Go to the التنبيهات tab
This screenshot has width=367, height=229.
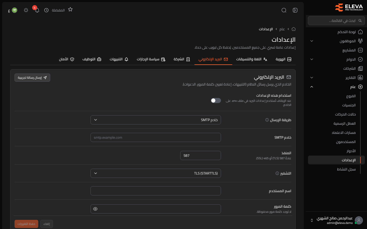click(x=119, y=59)
